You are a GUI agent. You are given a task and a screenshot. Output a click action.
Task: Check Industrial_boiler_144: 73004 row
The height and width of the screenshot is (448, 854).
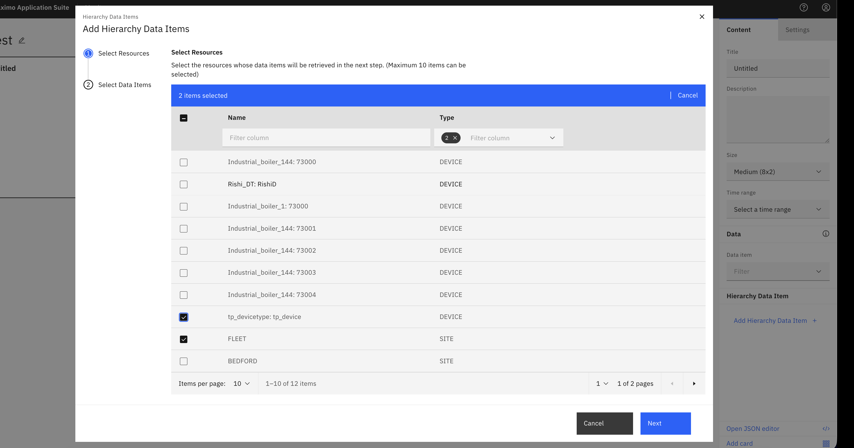click(x=184, y=295)
